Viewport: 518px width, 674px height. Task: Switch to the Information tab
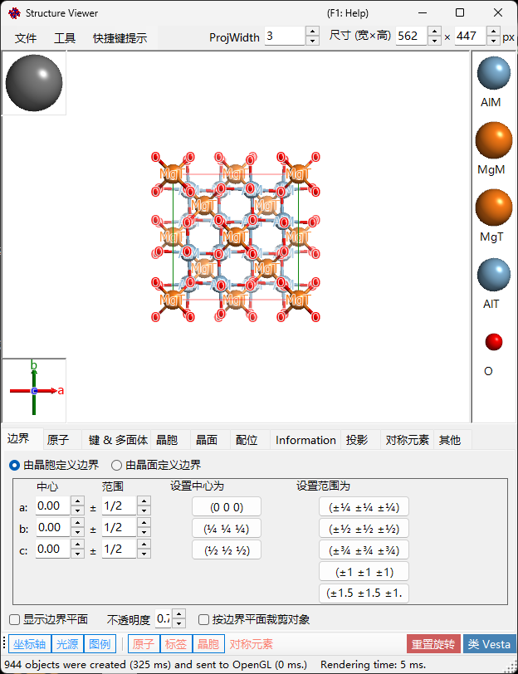point(305,440)
